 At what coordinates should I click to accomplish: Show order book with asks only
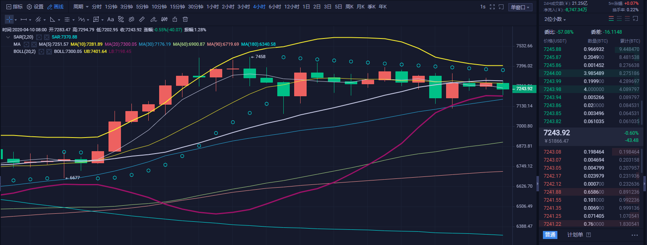coord(627,19)
